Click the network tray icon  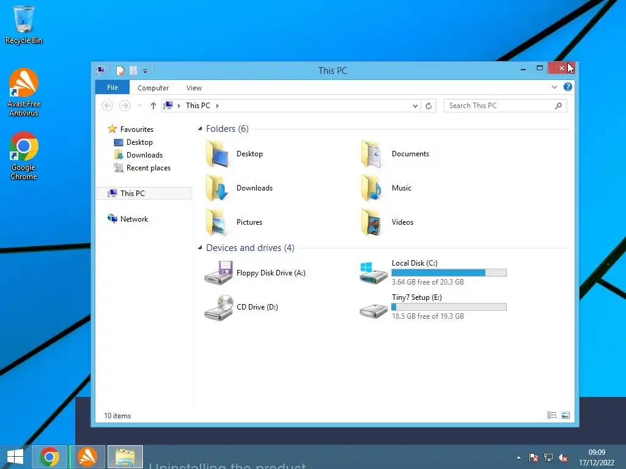click(548, 457)
